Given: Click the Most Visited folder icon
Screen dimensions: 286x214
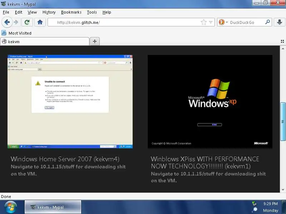Looking at the screenshot, I should pos(4,33).
